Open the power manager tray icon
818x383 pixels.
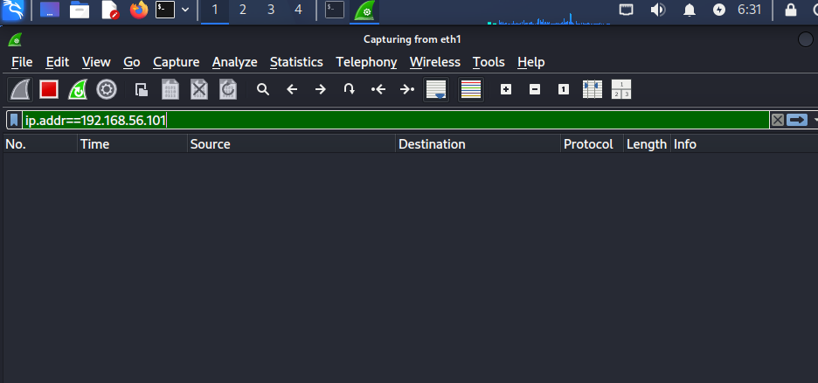(x=719, y=10)
